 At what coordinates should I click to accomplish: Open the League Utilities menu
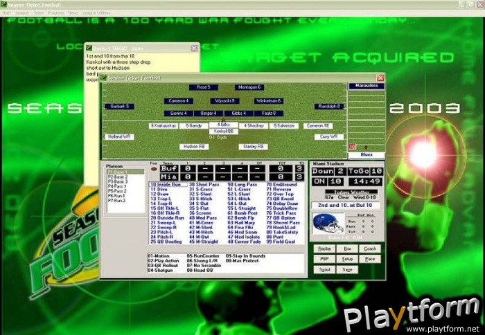pyautogui.click(x=96, y=13)
